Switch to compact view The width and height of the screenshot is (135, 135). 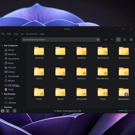131,39
